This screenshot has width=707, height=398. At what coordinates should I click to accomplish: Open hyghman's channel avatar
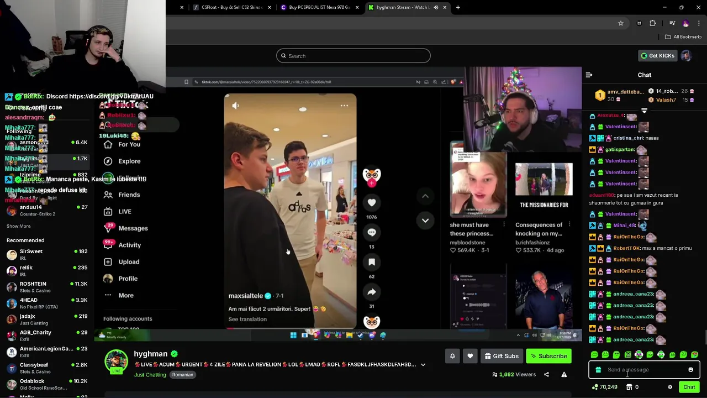pyautogui.click(x=117, y=362)
